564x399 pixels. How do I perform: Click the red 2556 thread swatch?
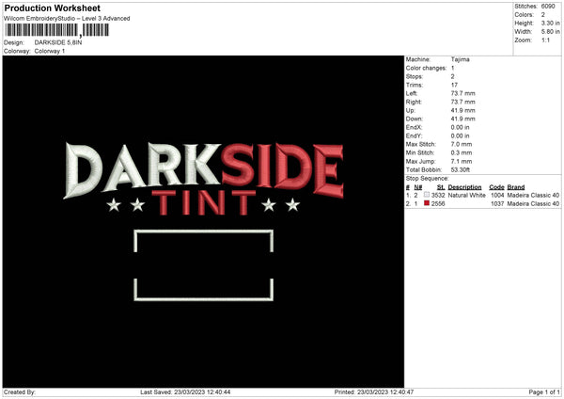427,203
